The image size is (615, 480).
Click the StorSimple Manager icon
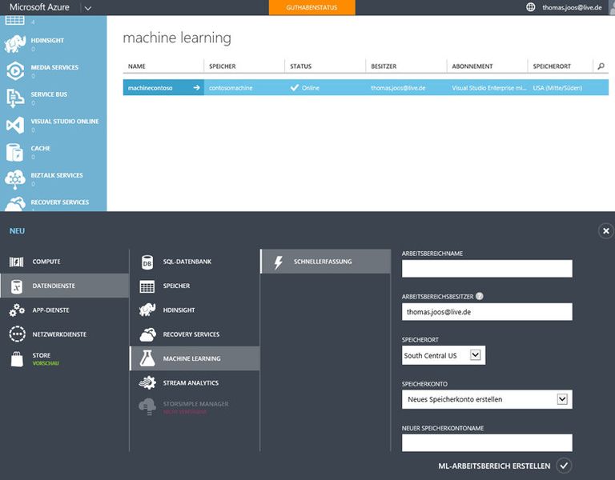pos(147,406)
